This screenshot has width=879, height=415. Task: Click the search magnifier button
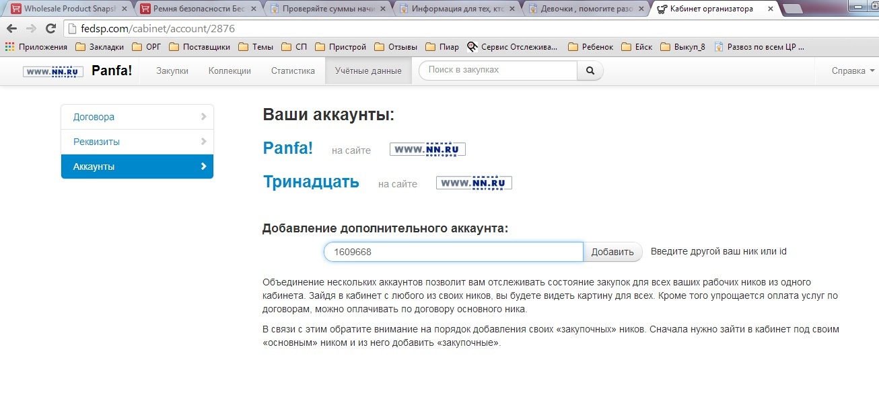click(590, 71)
